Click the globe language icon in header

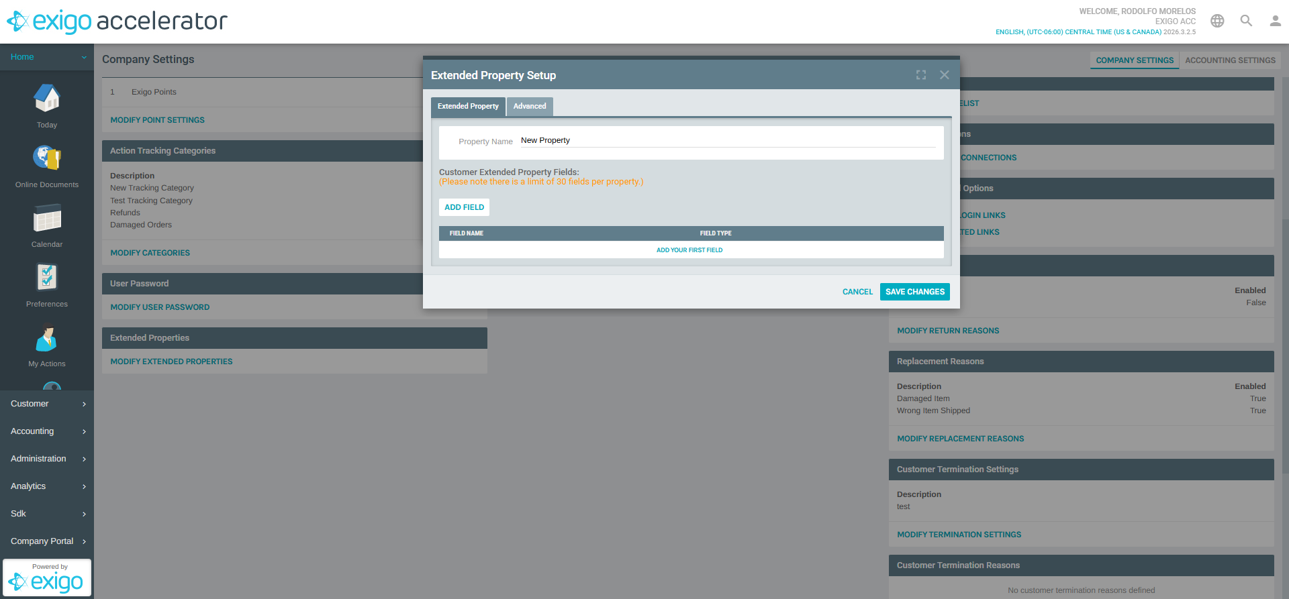click(1217, 21)
